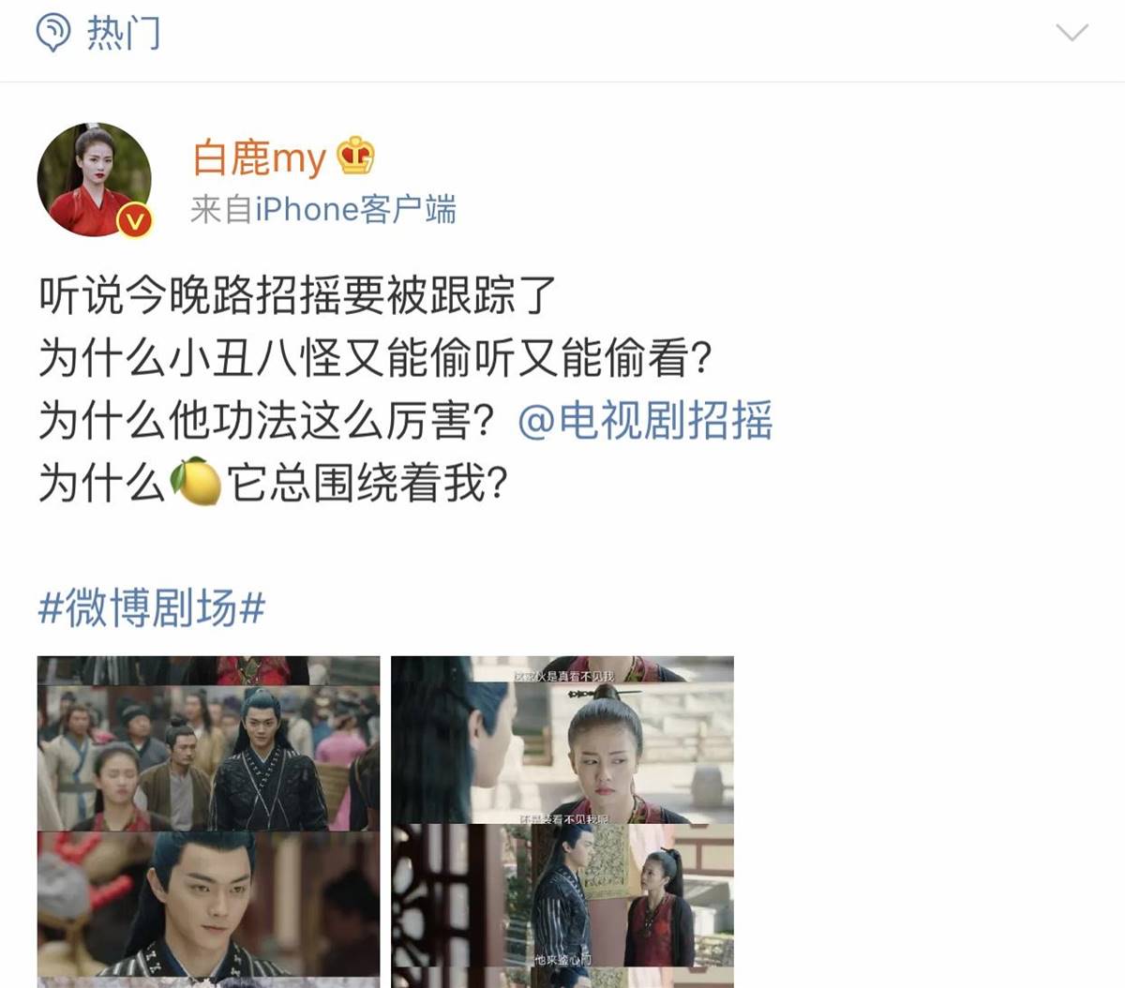The width and height of the screenshot is (1125, 988).
Task: Tap the hot topics bubble icon
Action: point(53,34)
